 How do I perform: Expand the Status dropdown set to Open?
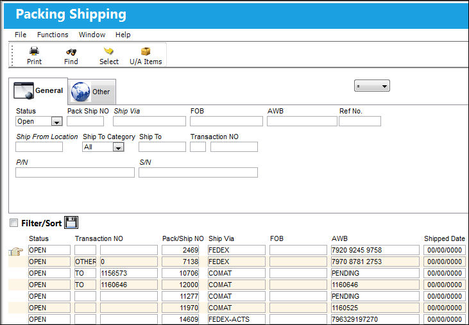56,122
